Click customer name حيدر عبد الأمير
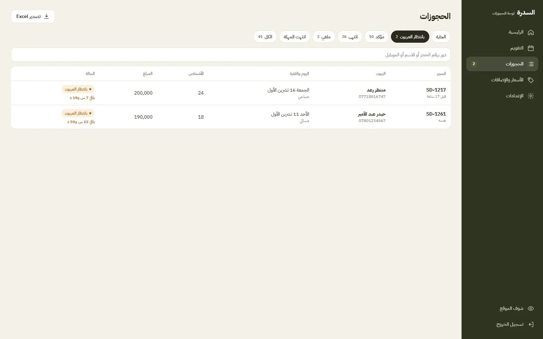This screenshot has width=543, height=339. tap(372, 114)
